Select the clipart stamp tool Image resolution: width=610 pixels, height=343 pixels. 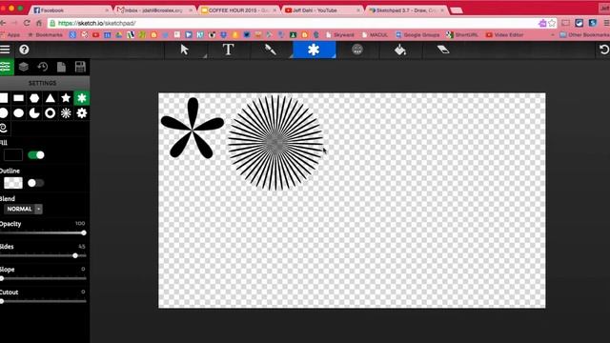point(357,50)
